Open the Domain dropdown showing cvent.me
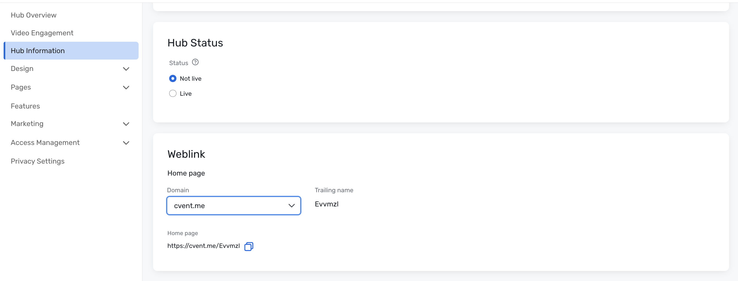This screenshot has width=738, height=281. tap(233, 205)
